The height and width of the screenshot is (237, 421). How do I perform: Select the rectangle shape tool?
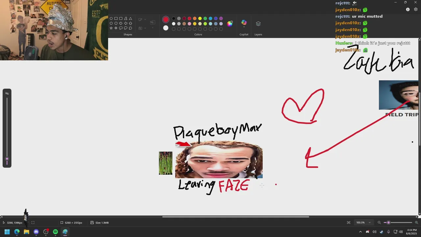pyautogui.click(x=116, y=19)
